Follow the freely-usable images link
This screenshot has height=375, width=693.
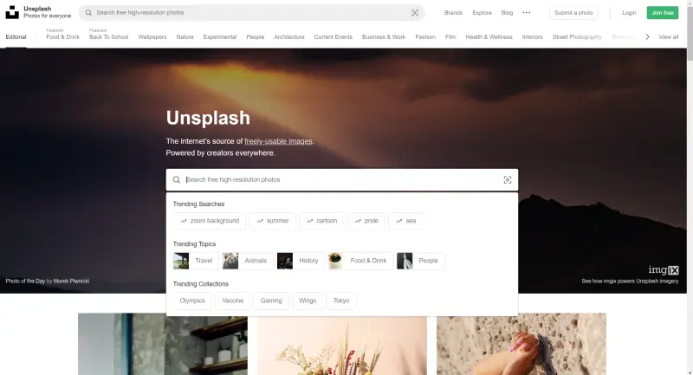tap(278, 141)
